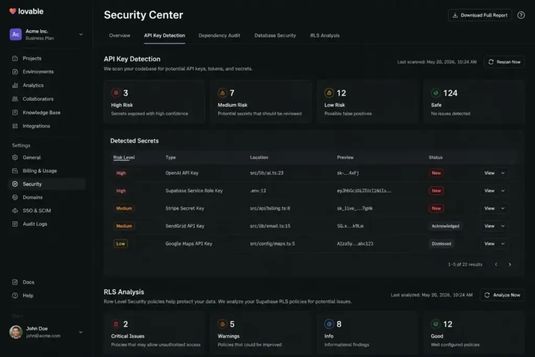
Task: Sort by Risk Level column header
Action: (124, 157)
